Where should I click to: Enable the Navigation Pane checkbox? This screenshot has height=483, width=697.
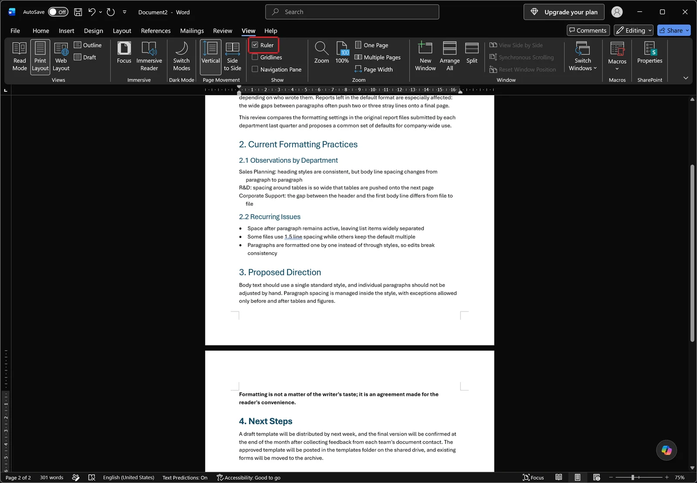255,69
